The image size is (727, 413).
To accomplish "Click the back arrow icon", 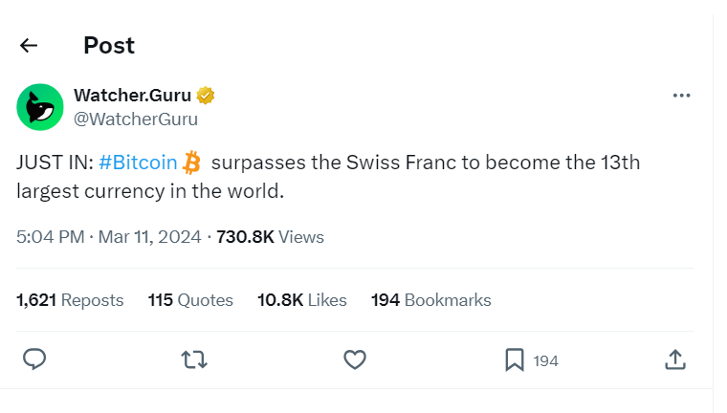I will coord(29,45).
